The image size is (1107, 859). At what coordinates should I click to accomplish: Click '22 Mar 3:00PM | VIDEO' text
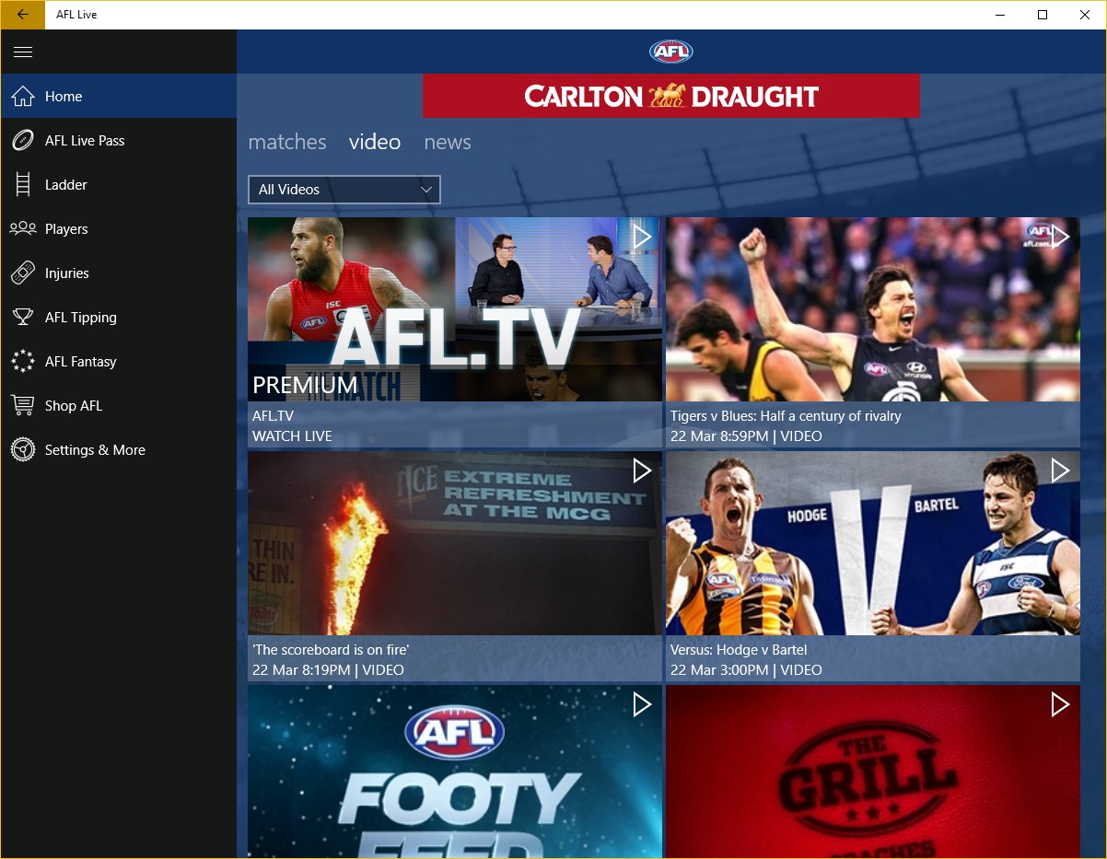[x=746, y=670]
